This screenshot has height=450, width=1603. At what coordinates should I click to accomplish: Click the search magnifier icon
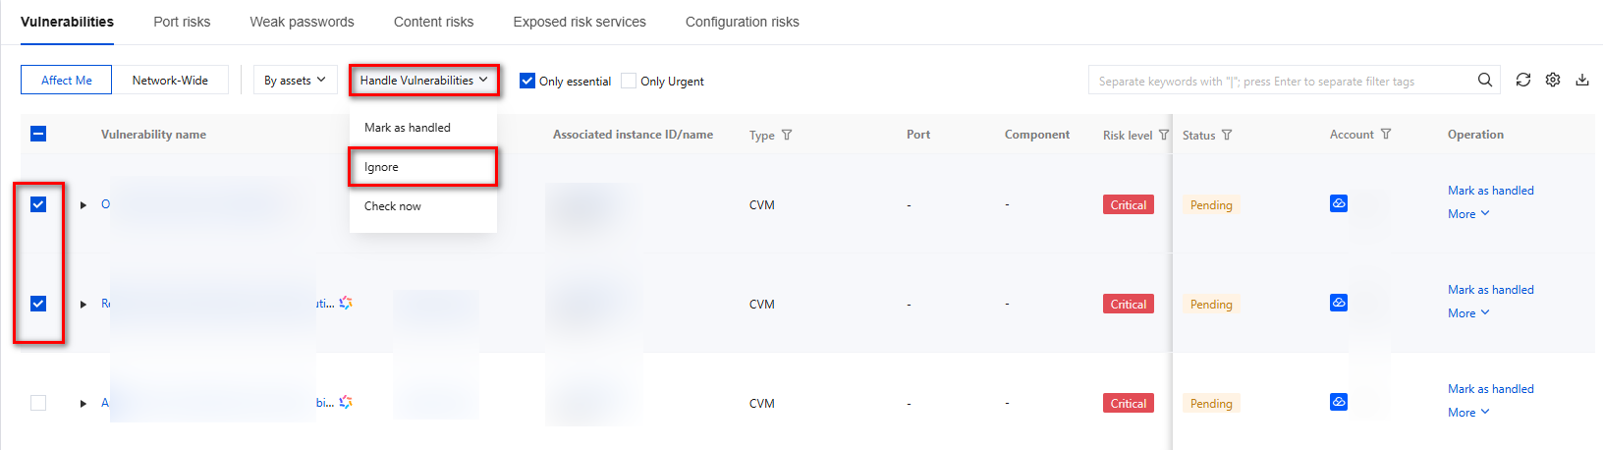pos(1485,81)
